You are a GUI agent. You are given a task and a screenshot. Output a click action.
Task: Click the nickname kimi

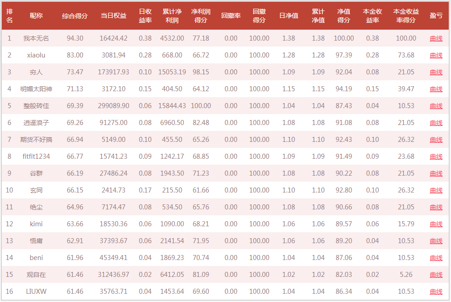[36, 224]
